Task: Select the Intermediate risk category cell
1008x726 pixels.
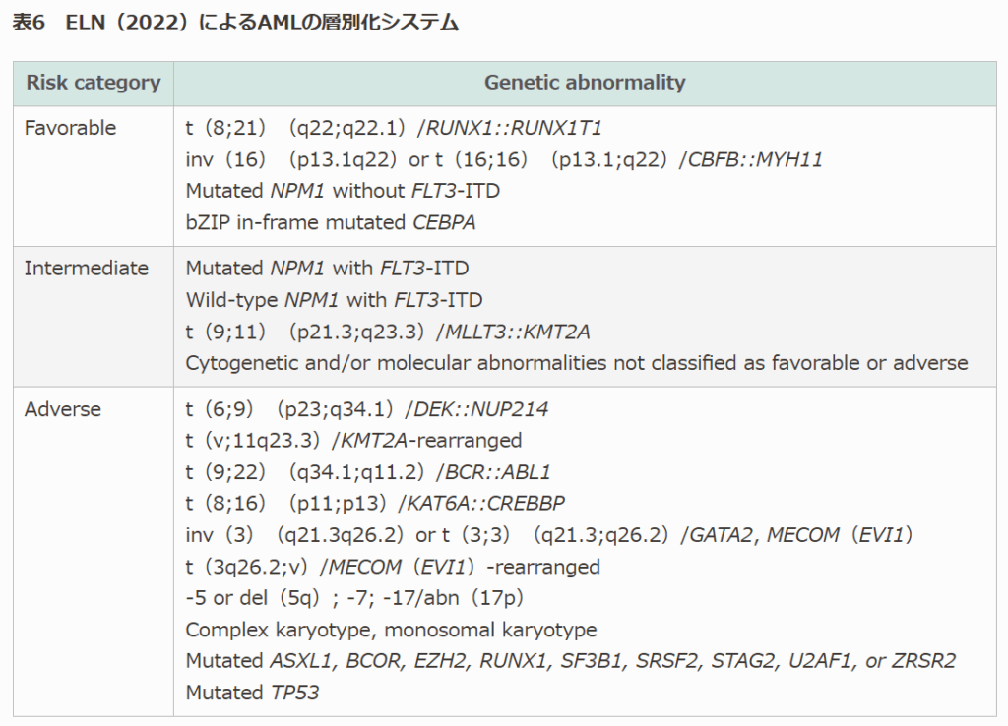Action: pos(87,269)
